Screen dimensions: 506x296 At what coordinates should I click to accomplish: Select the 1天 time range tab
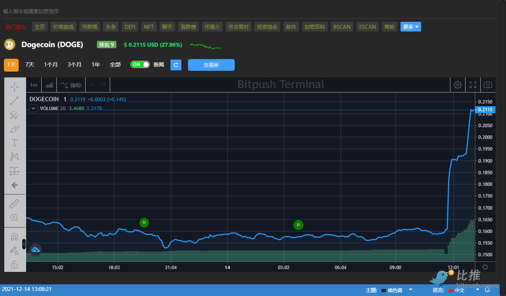click(11, 65)
